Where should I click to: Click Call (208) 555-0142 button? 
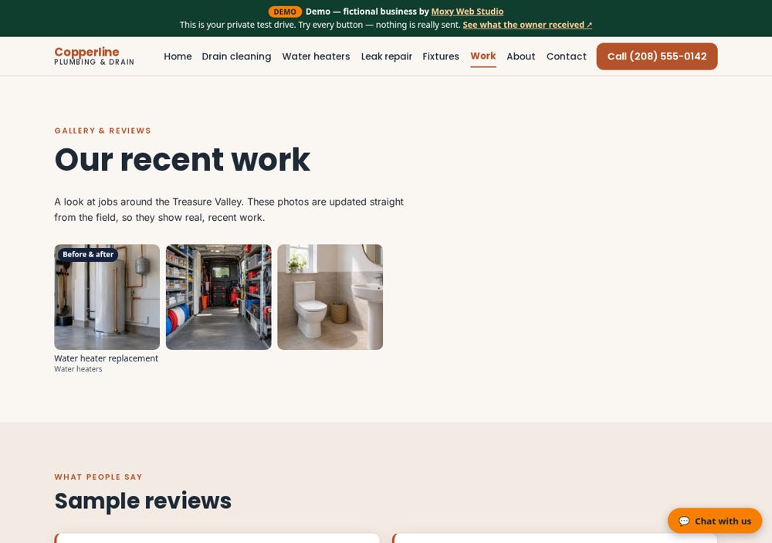pos(657,56)
